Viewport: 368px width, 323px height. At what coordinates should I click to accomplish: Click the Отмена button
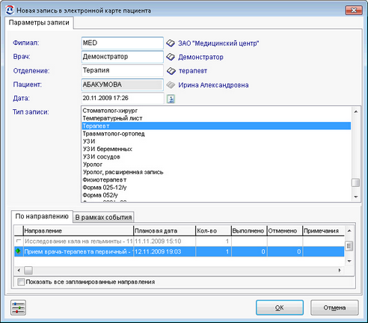pyautogui.click(x=334, y=307)
